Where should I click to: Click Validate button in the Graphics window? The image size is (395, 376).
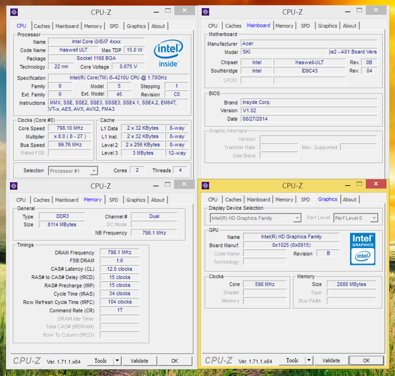point(331,360)
